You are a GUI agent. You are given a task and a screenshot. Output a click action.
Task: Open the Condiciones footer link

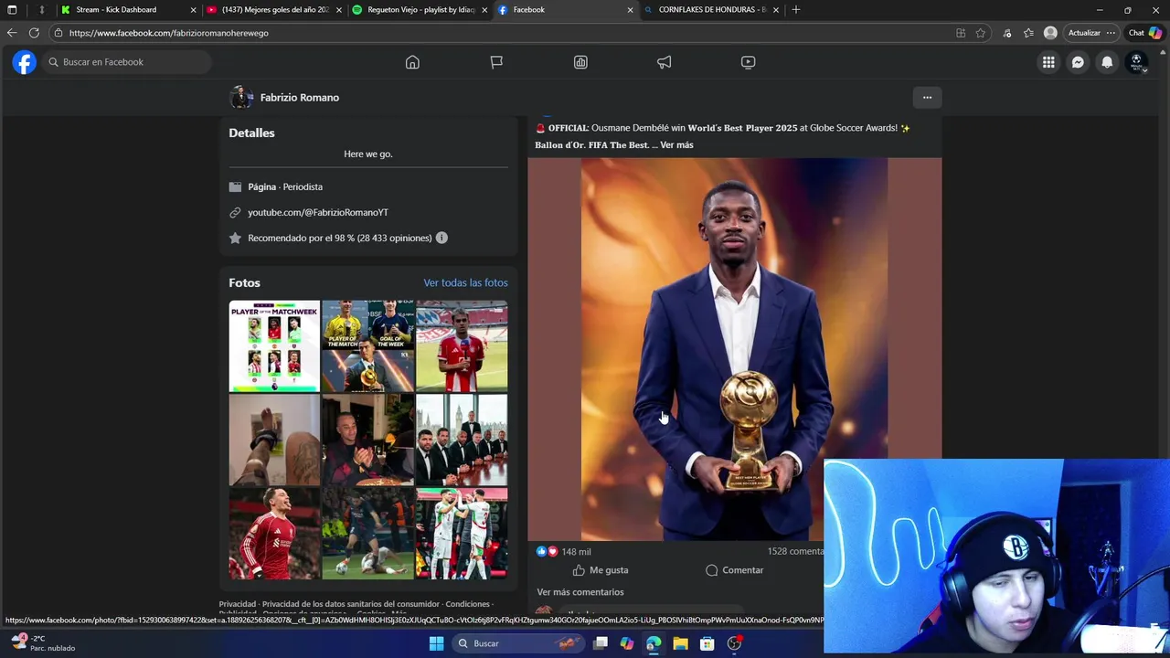468,604
